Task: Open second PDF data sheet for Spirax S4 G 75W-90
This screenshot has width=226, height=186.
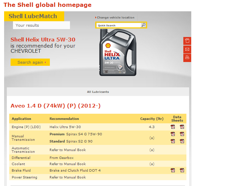Action: click(x=182, y=134)
